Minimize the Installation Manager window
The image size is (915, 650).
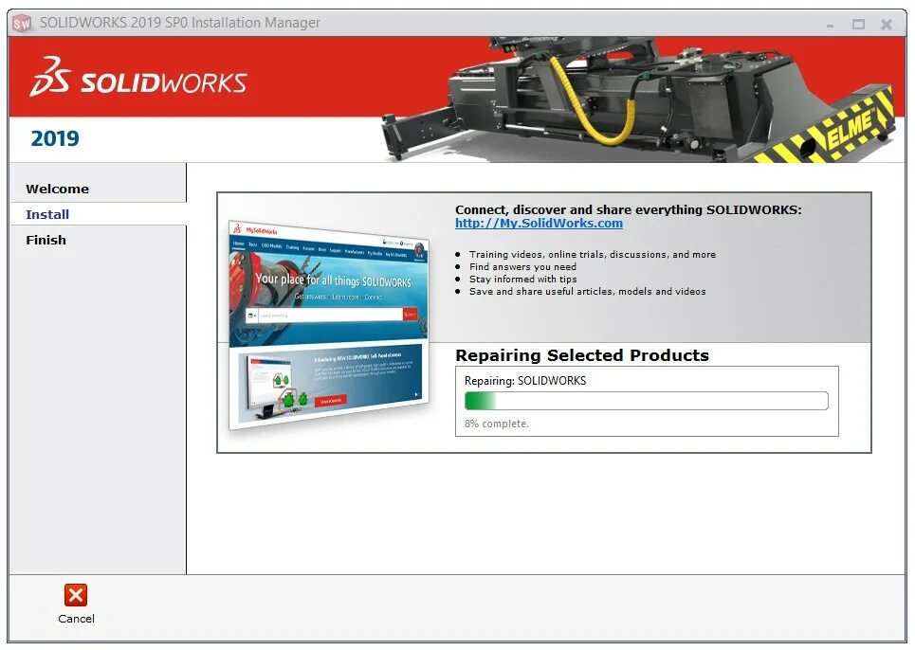(x=830, y=25)
